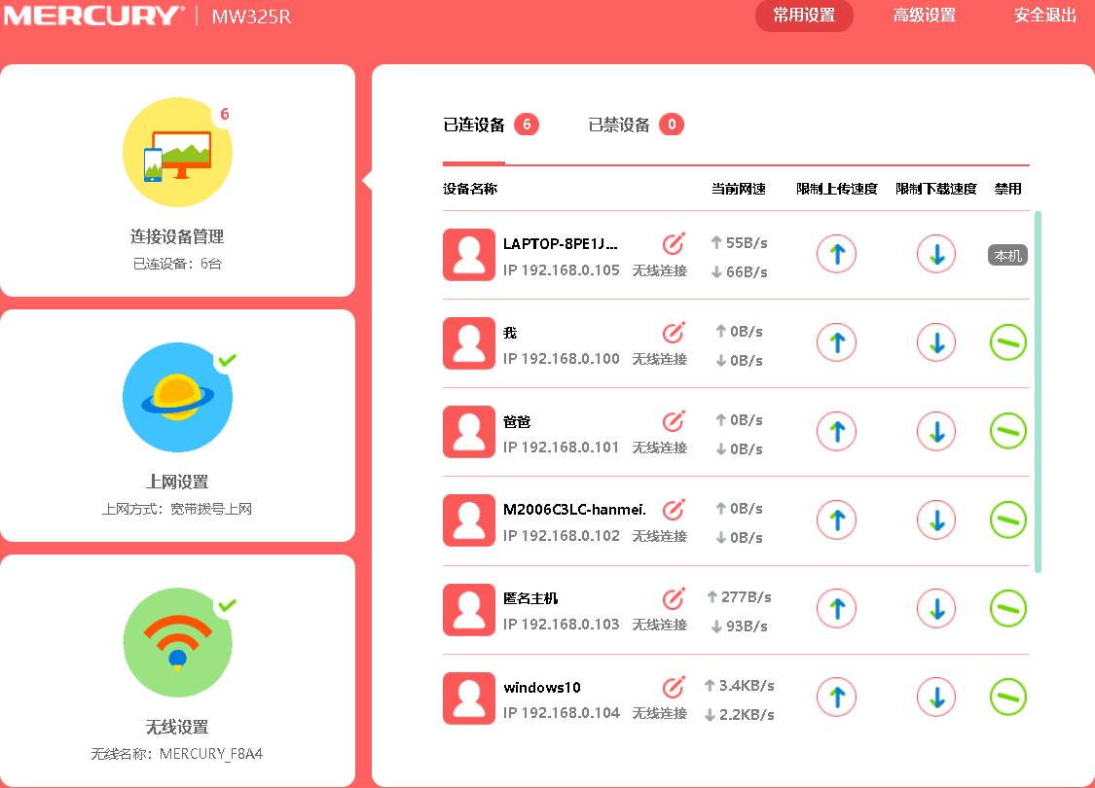
Task: Open 无线设置 Wi-Fi settings icon
Action: tap(177, 642)
